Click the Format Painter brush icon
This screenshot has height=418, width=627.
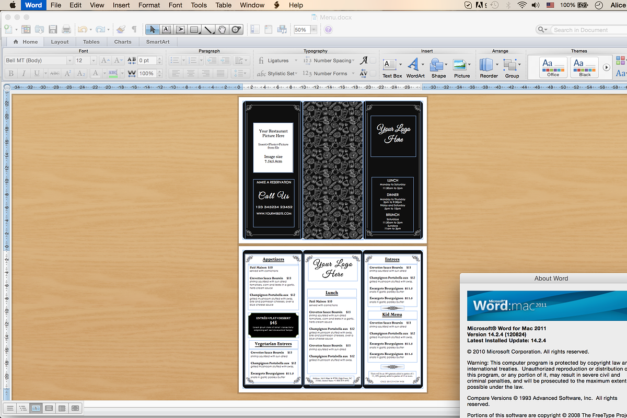coord(121,30)
